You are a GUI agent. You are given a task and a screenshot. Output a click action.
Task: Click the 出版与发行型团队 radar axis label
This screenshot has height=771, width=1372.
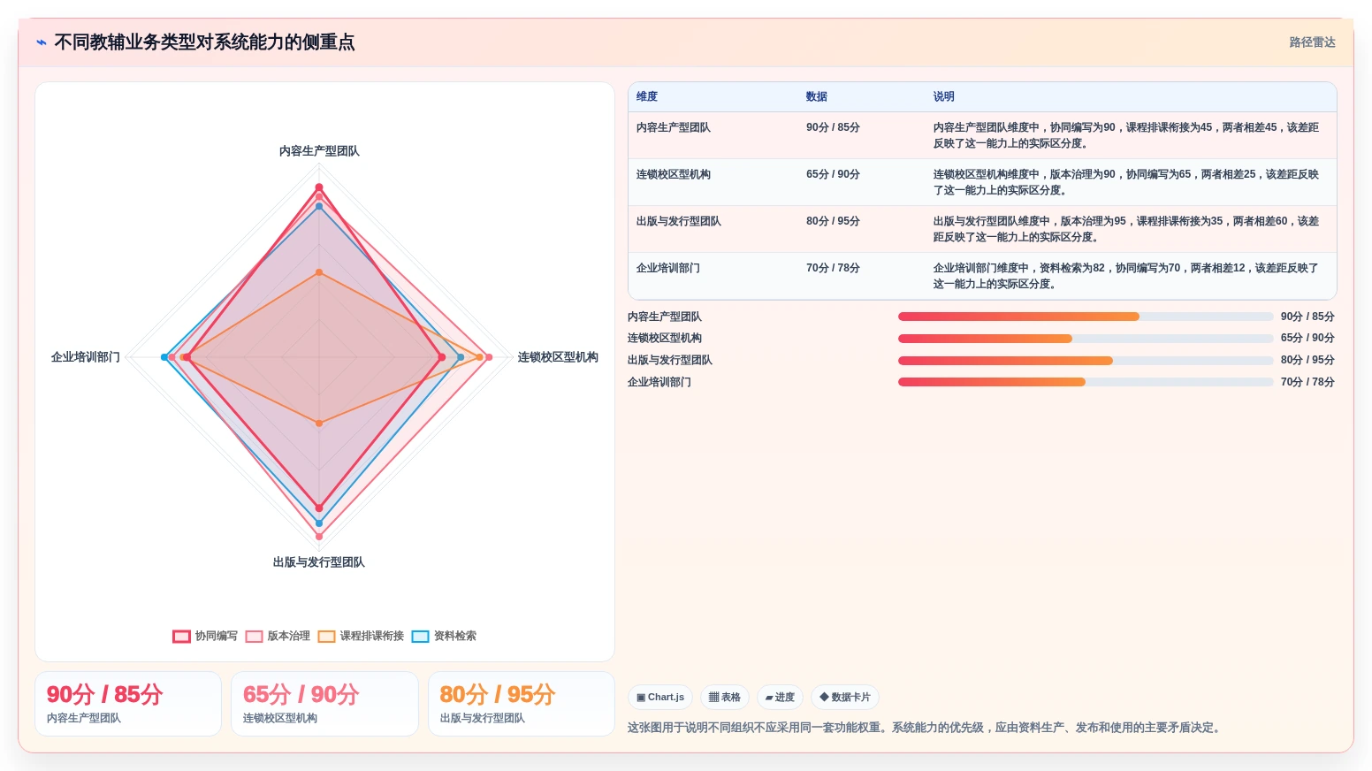point(319,562)
